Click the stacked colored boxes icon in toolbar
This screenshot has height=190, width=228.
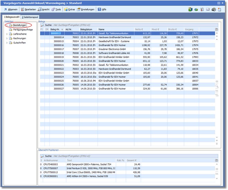point(190,9)
